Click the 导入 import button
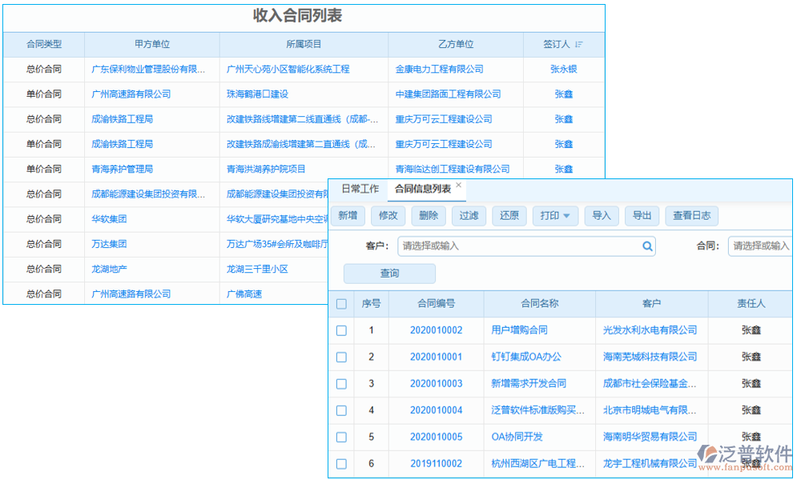This screenshot has height=480, width=801. pos(601,215)
